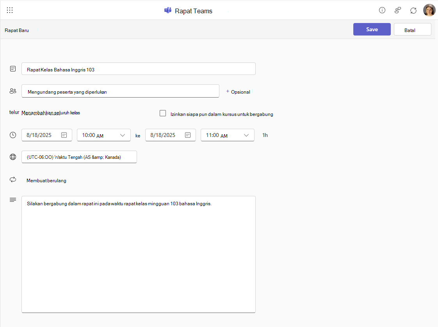This screenshot has width=438, height=327.
Task: Open the user profile avatar
Action: point(429,10)
